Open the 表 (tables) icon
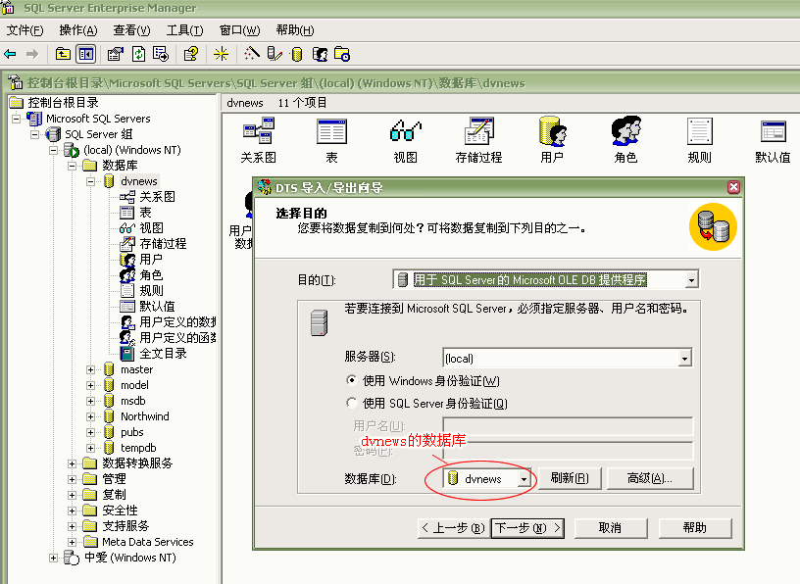 (x=330, y=134)
